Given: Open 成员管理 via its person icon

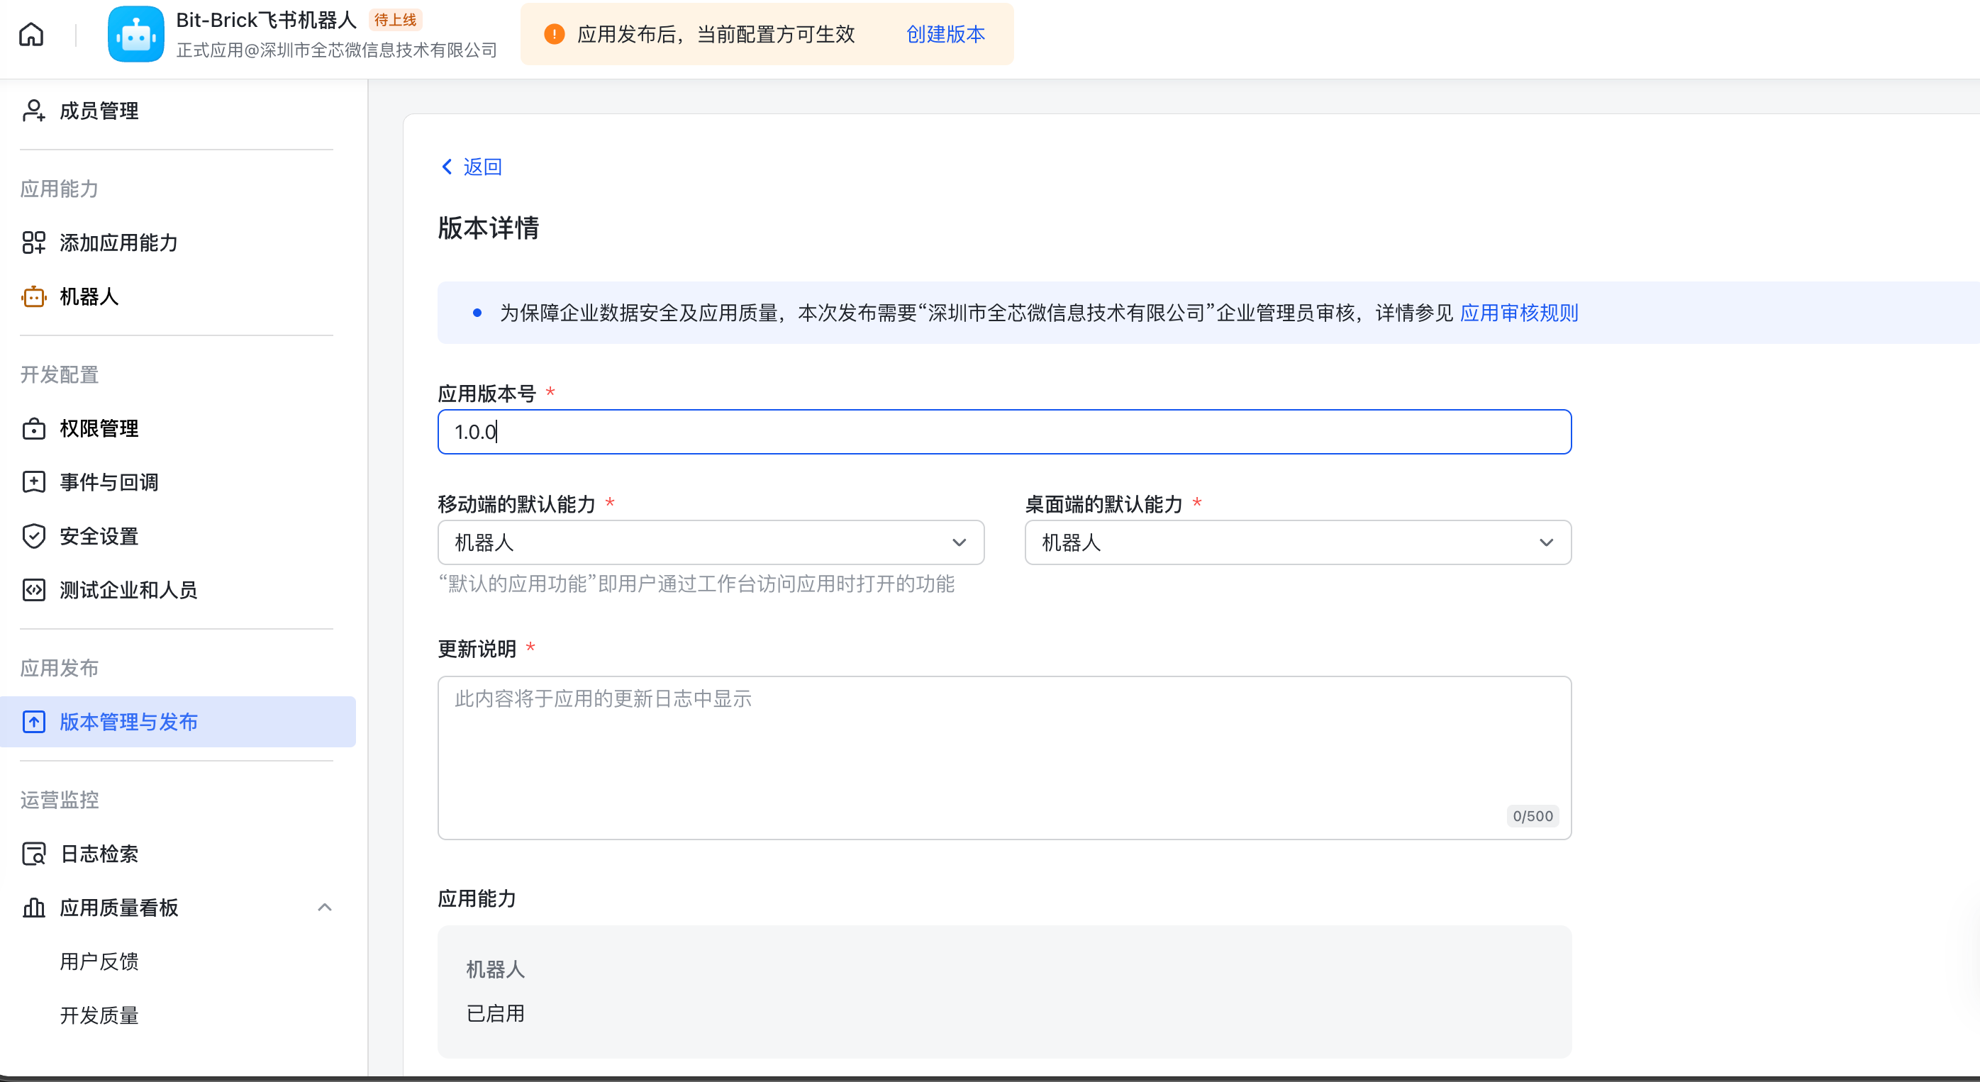Looking at the screenshot, I should (x=34, y=111).
